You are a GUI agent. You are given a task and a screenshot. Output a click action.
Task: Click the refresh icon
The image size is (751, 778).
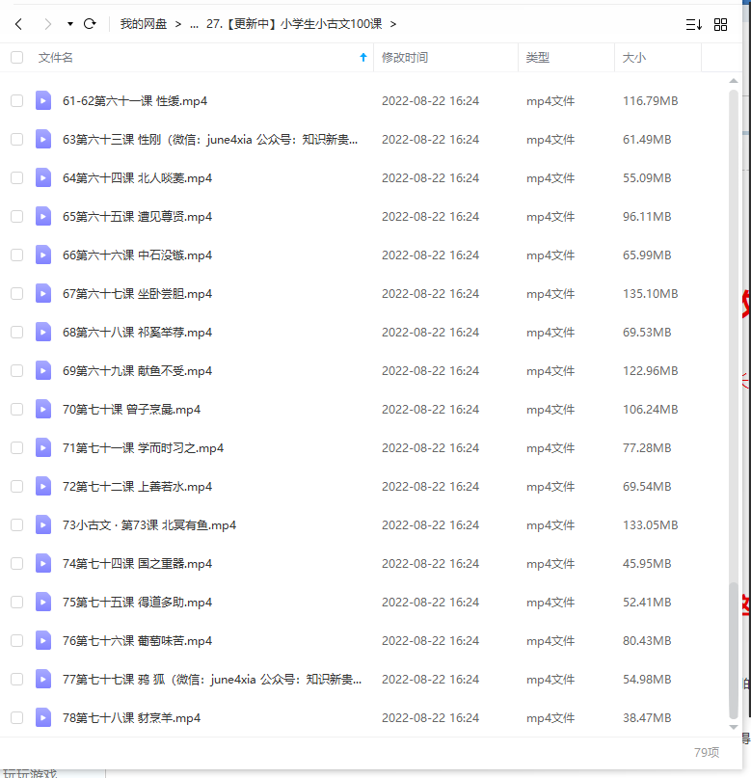click(x=90, y=24)
